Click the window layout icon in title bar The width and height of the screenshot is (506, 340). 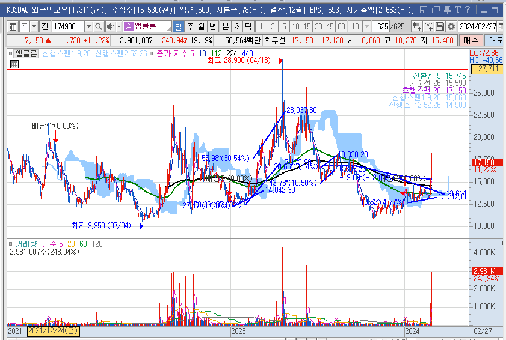coord(424,10)
